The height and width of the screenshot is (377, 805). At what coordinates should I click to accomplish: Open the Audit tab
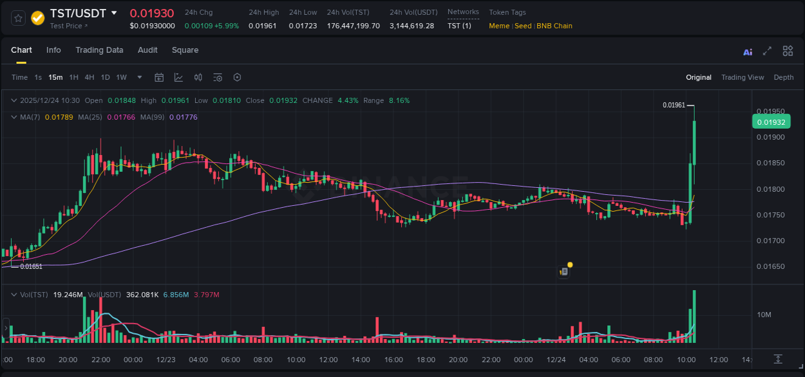(147, 50)
